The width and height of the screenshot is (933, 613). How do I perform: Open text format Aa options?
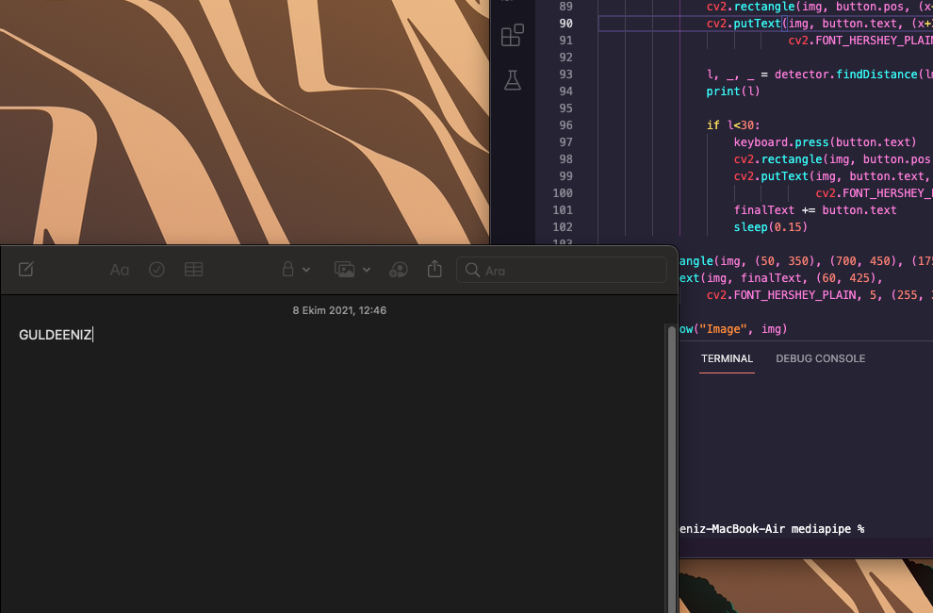tap(119, 270)
